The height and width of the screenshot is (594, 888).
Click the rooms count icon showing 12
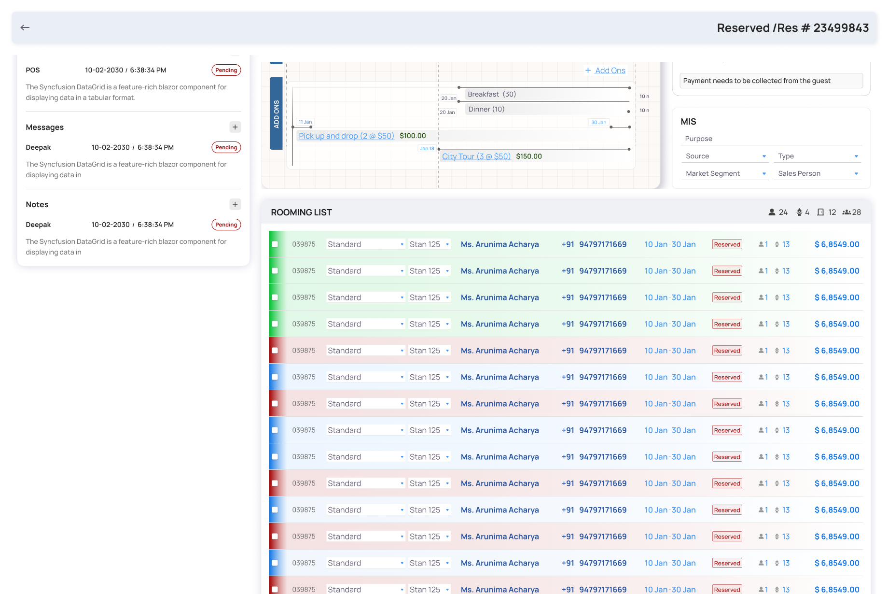820,212
